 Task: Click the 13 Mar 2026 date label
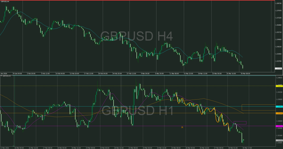5,148
